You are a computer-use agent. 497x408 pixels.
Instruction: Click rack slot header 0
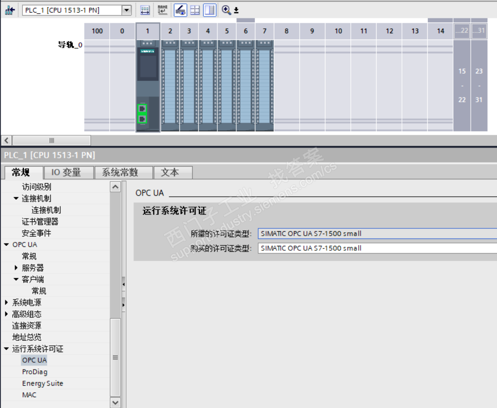pyautogui.click(x=122, y=31)
